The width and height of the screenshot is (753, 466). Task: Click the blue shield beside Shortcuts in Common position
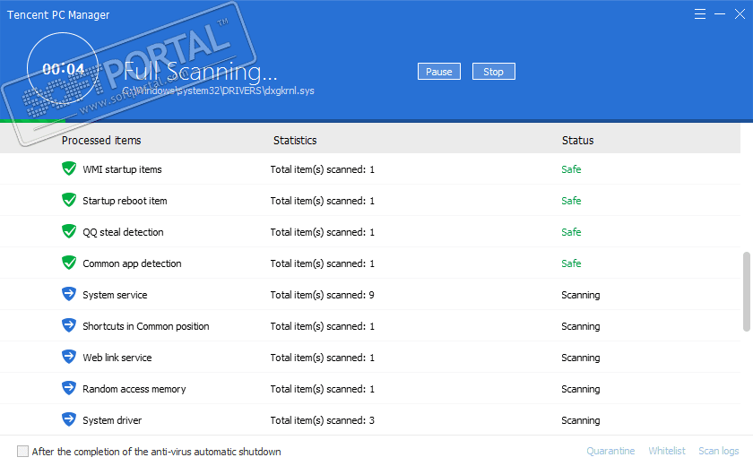coord(69,326)
